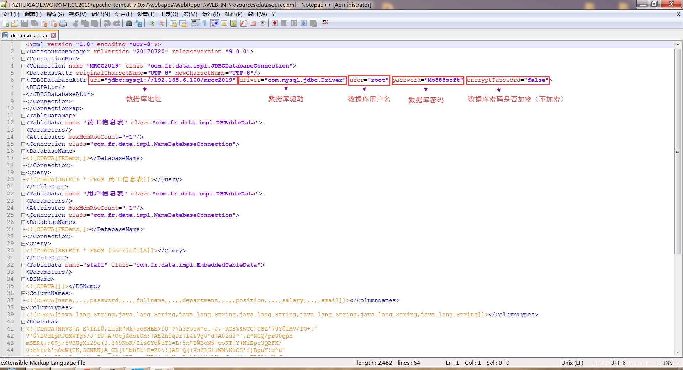
Task: Collapse the DatasourceManager node on line 2
Action: pos(23,52)
